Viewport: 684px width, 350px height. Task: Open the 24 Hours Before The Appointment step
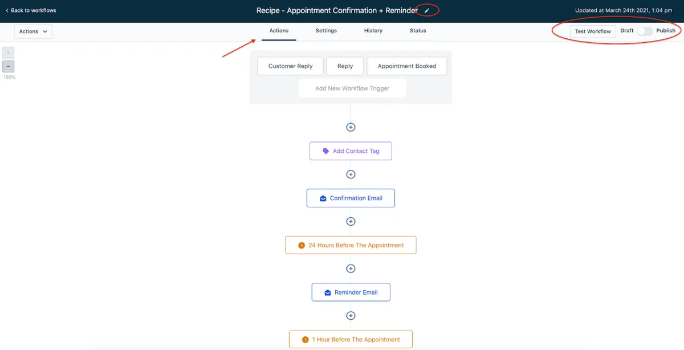coord(351,245)
